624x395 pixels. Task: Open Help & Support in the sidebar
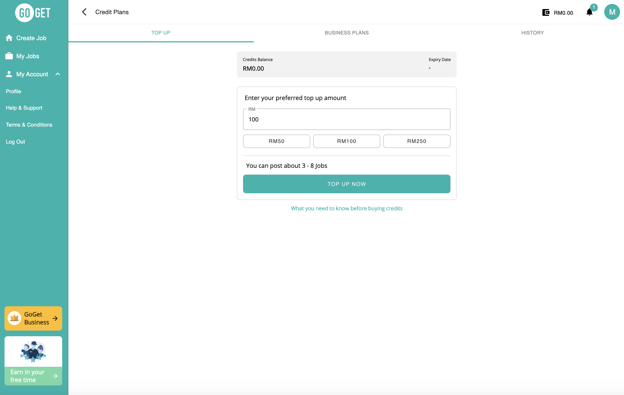(x=24, y=108)
